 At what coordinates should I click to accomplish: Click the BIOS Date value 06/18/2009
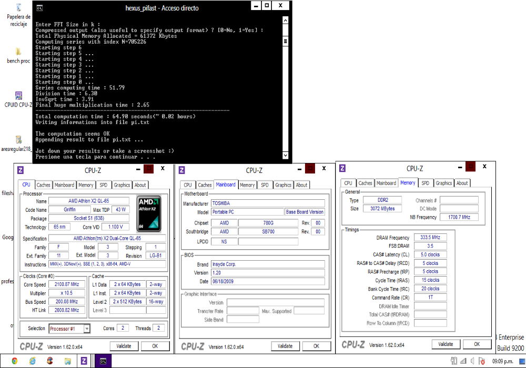coord(268,281)
